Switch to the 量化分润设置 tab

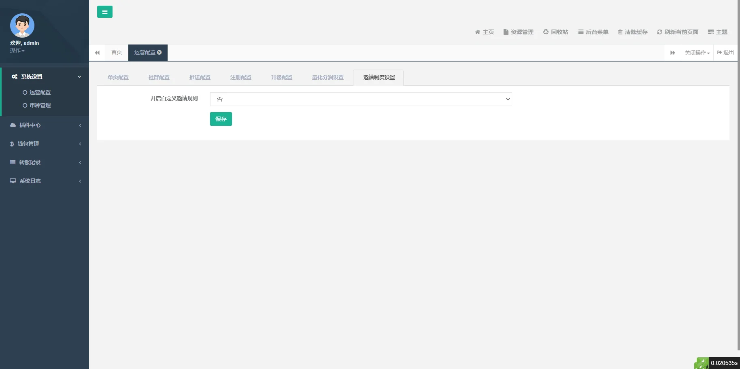coord(327,78)
